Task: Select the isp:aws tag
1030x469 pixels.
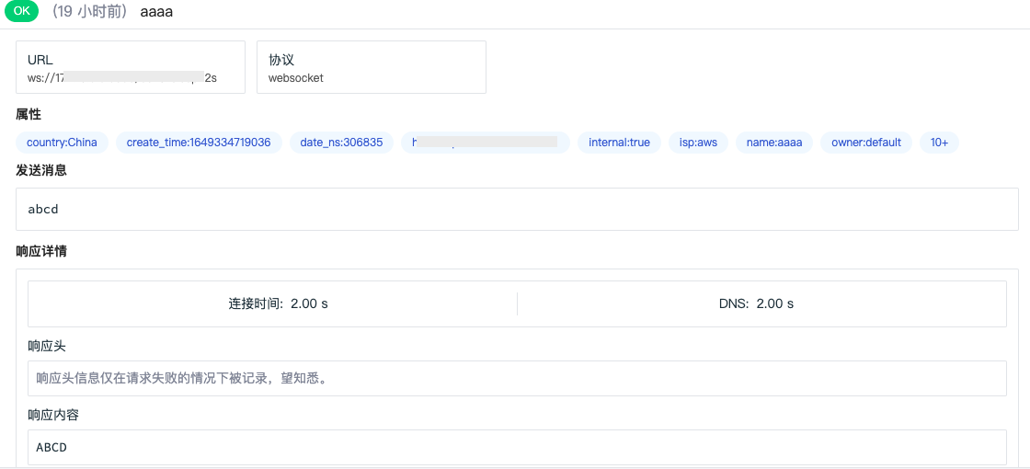Action: click(x=698, y=143)
